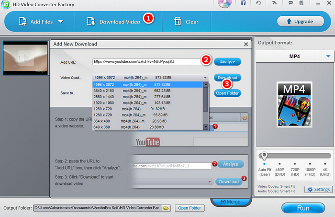Select 2560 x 1440 277.64MB option
The height and width of the screenshot is (217, 335).
click(x=147, y=97)
